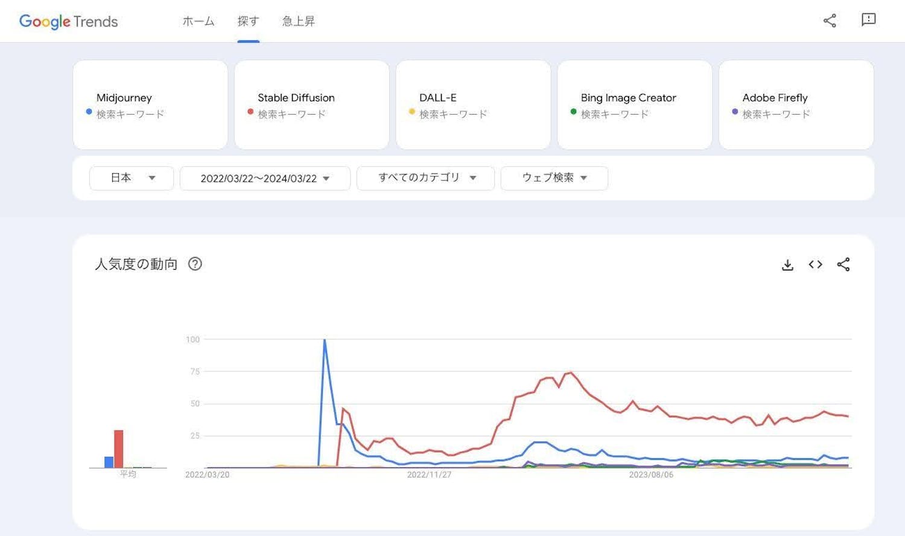
Task: Select the 探す tab
Action: 248,21
